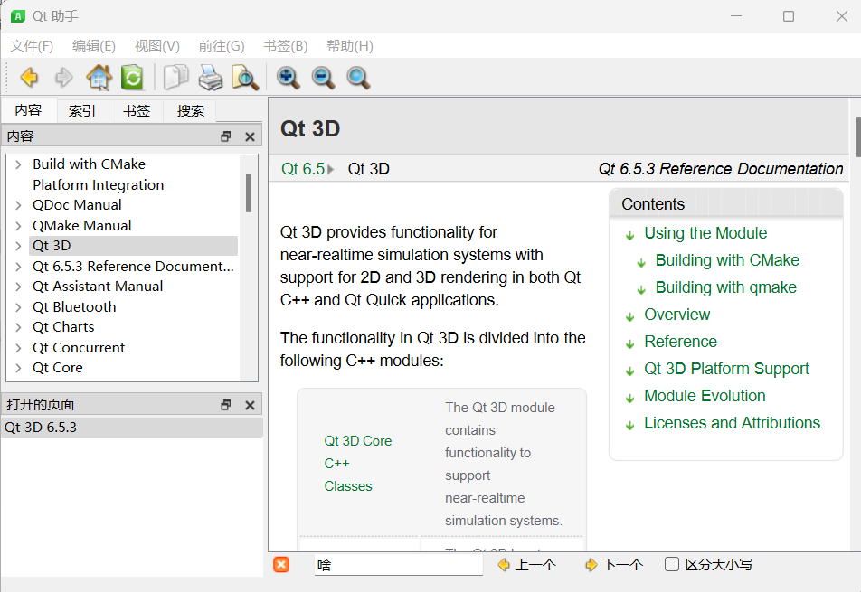The image size is (861, 592).
Task: Jump to Module Evolution section
Action: tap(705, 396)
